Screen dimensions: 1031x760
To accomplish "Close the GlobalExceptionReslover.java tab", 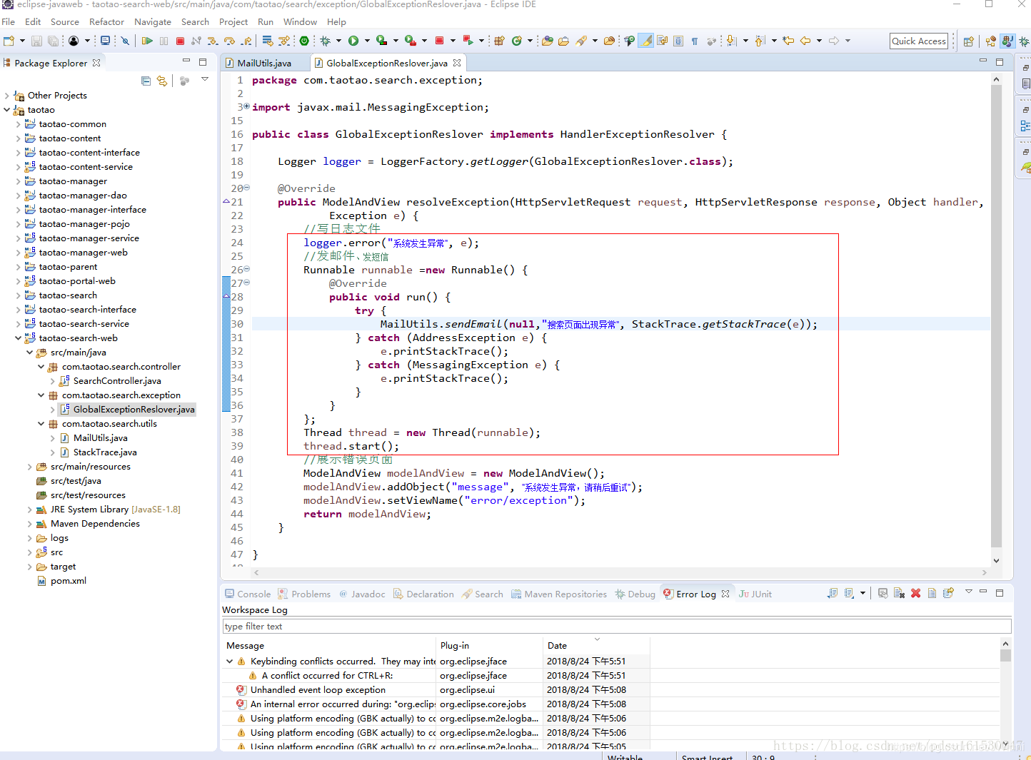I will click(x=457, y=63).
